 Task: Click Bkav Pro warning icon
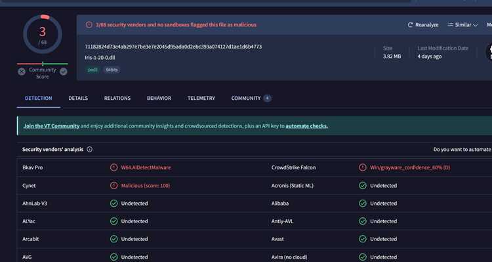(x=114, y=167)
